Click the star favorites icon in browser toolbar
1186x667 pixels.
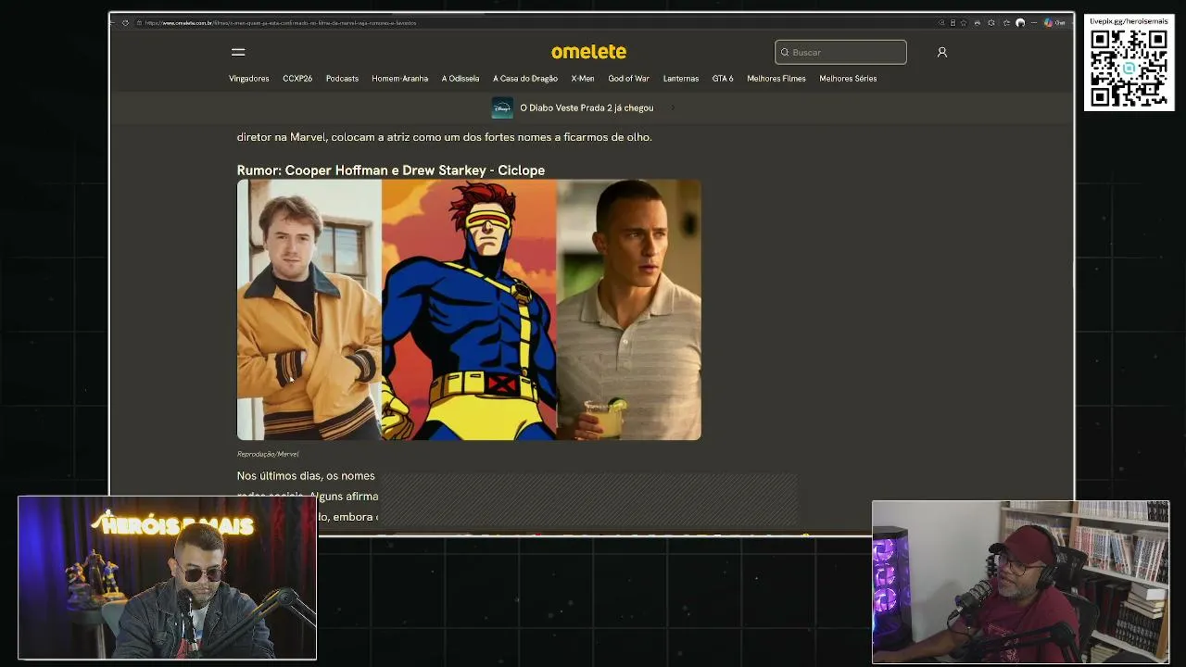(x=964, y=23)
